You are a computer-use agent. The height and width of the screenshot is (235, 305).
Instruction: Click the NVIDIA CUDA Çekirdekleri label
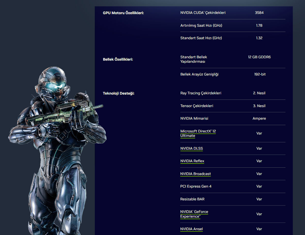point(203,13)
